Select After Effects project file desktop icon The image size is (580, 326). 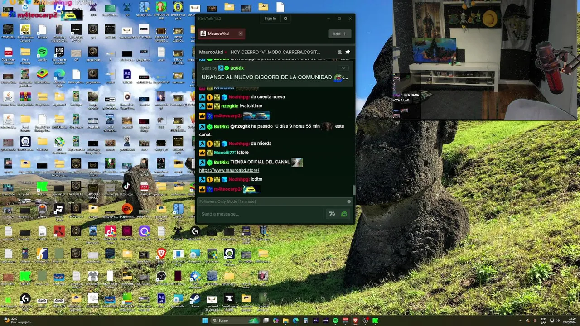pyautogui.click(x=127, y=76)
